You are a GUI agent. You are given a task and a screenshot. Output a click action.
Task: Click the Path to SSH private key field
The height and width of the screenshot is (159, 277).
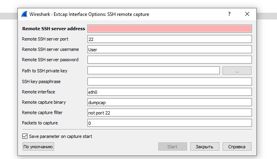[x=153, y=70]
